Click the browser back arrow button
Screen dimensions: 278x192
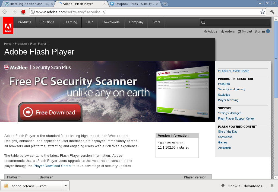5,12
